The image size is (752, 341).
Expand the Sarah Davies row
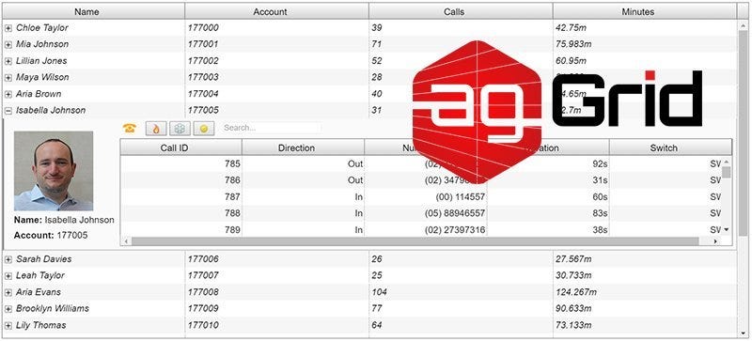8,259
